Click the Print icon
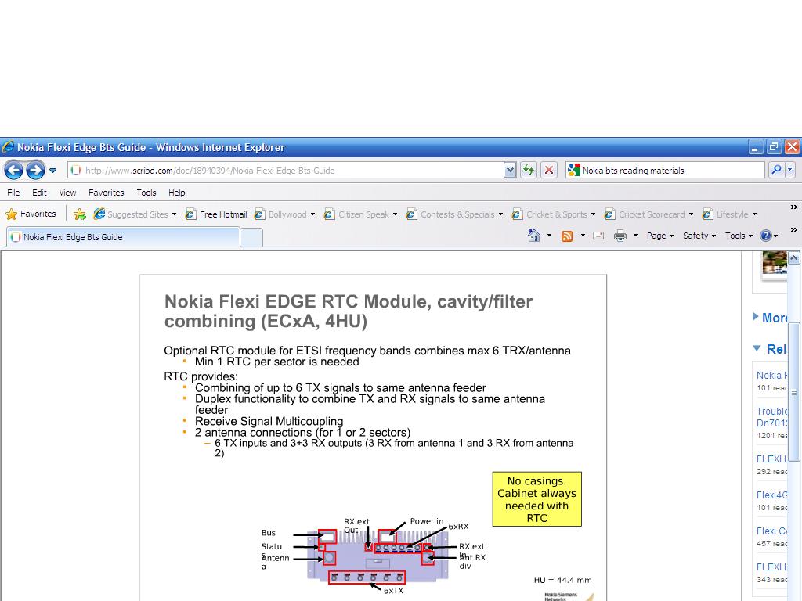The height and width of the screenshot is (601, 802). tap(620, 236)
